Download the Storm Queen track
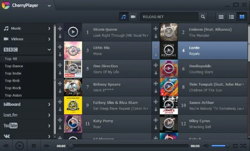The image size is (250, 151). tap(60, 36)
